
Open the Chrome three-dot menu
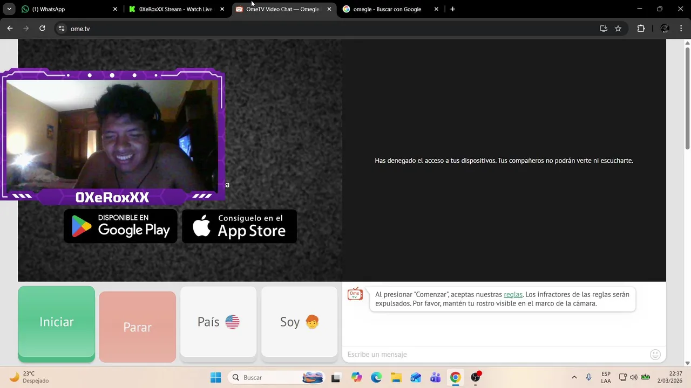click(681, 29)
